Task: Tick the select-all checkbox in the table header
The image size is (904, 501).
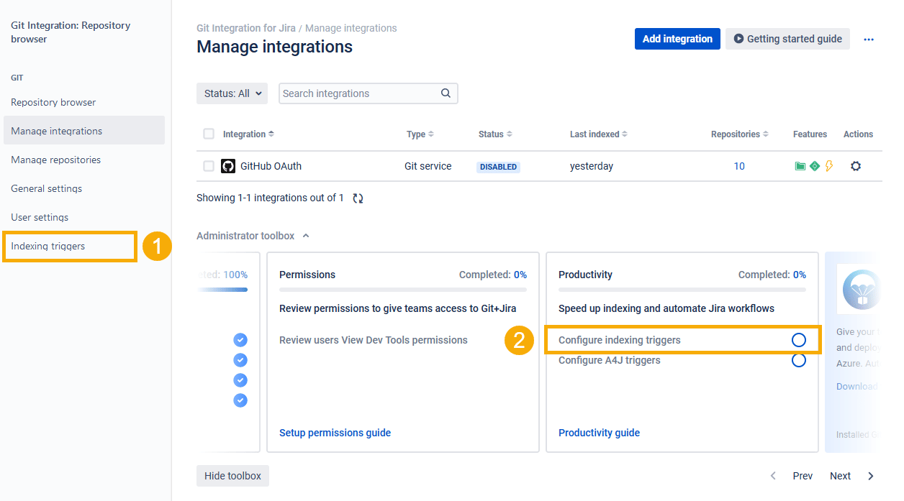Action: point(209,134)
